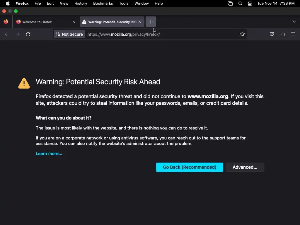This screenshot has width=300, height=225.
Task: Open macOS Control Center icon
Action: (x=250, y=4)
